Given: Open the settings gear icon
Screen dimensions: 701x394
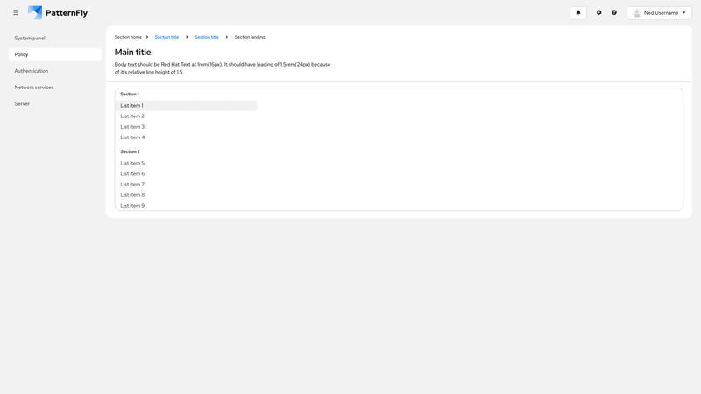Looking at the screenshot, I should coord(599,13).
